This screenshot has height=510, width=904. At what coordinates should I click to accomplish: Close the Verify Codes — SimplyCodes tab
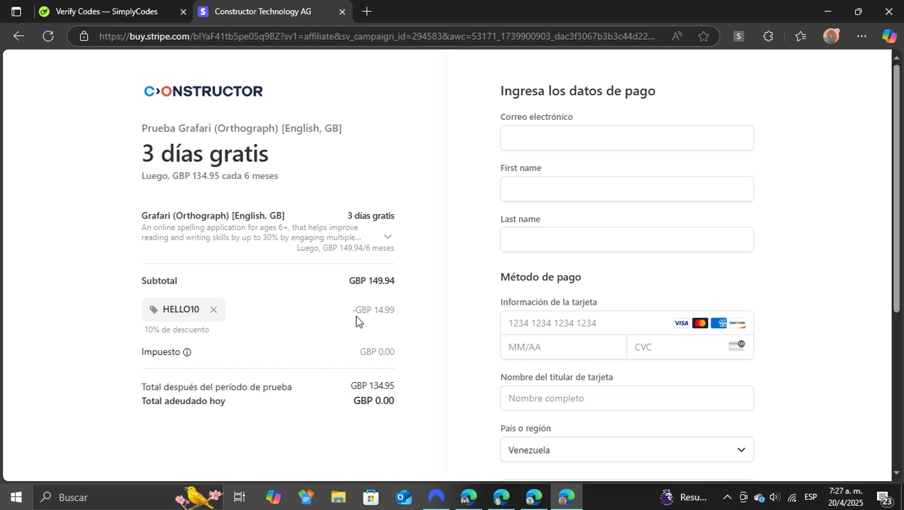pos(183,11)
